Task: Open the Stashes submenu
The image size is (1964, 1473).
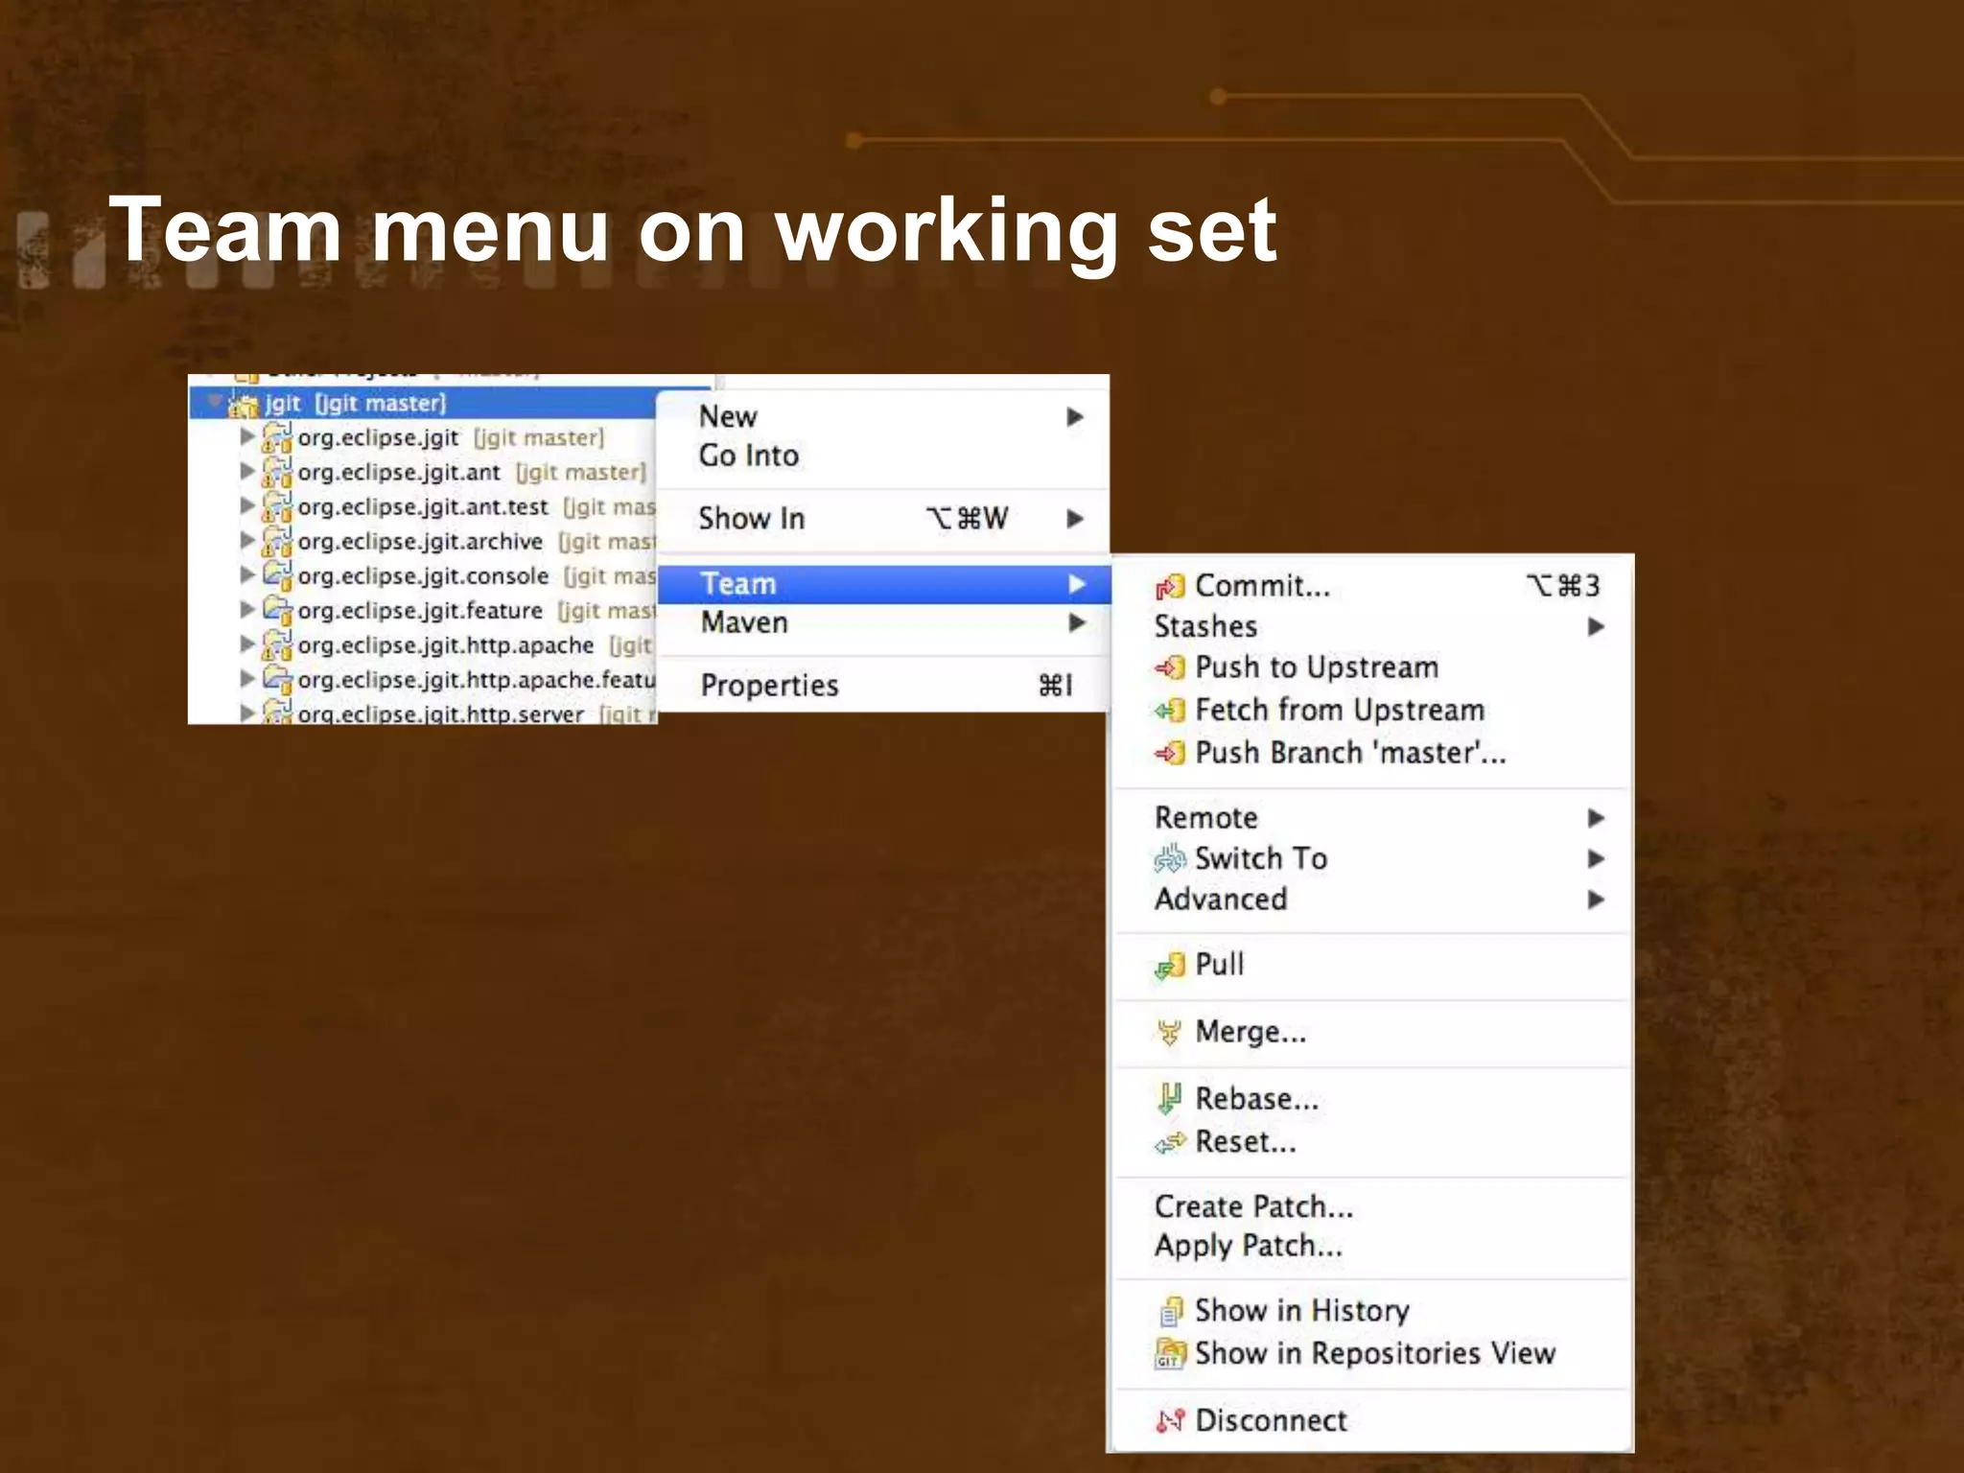Action: pyautogui.click(x=1373, y=627)
